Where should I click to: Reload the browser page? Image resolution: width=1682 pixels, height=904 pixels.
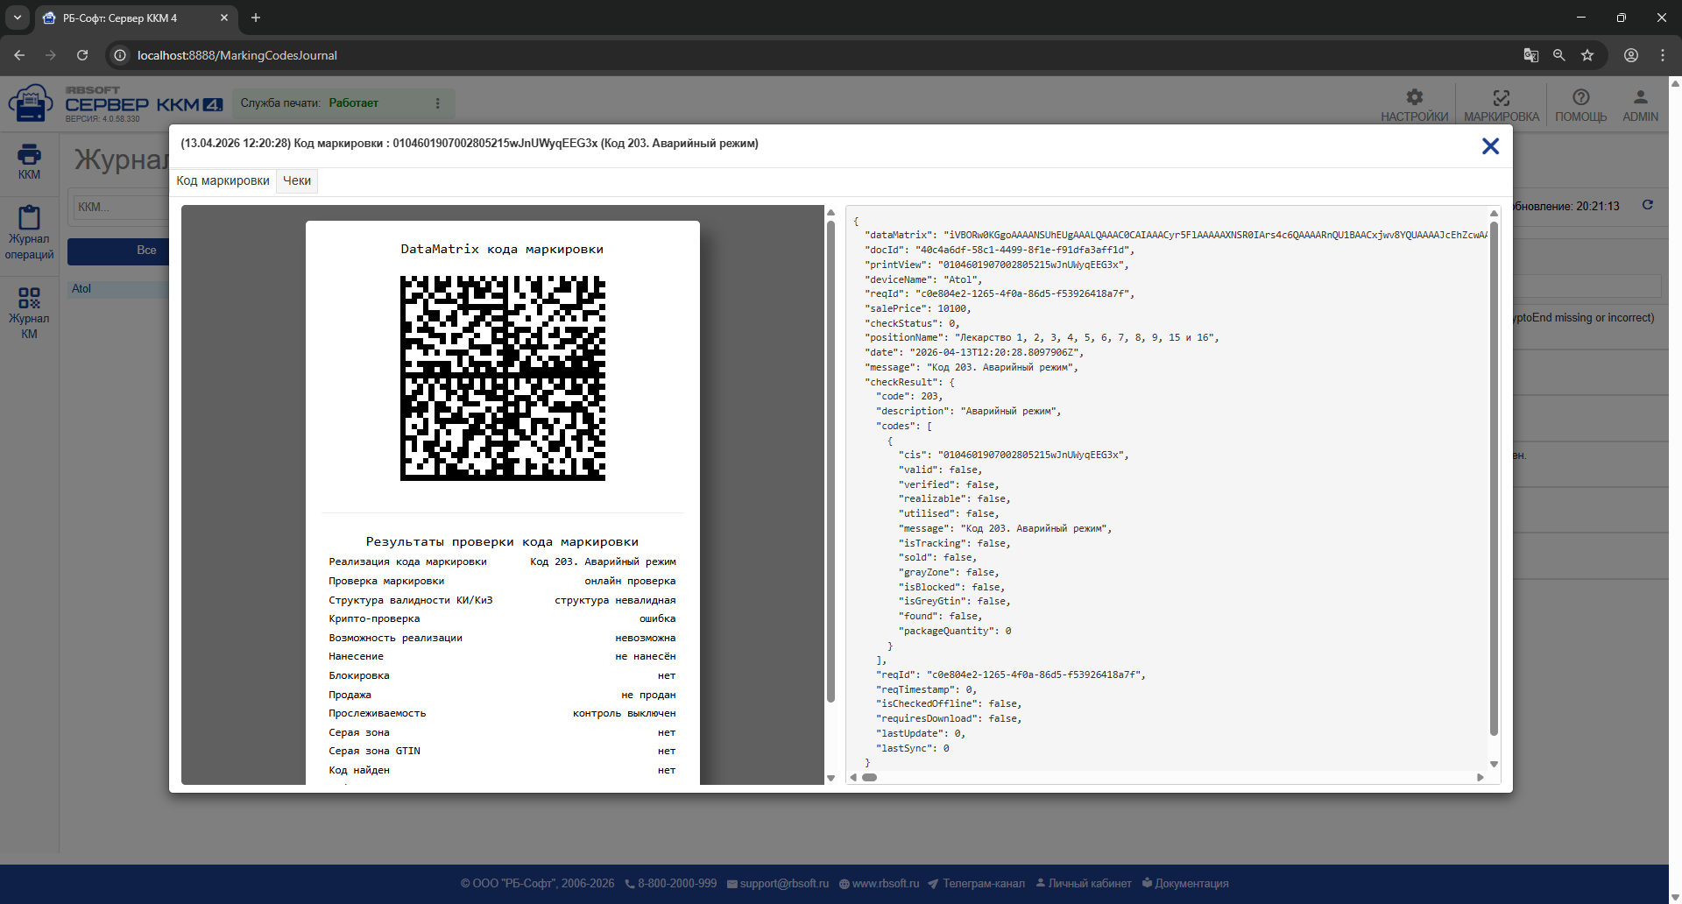tap(82, 55)
